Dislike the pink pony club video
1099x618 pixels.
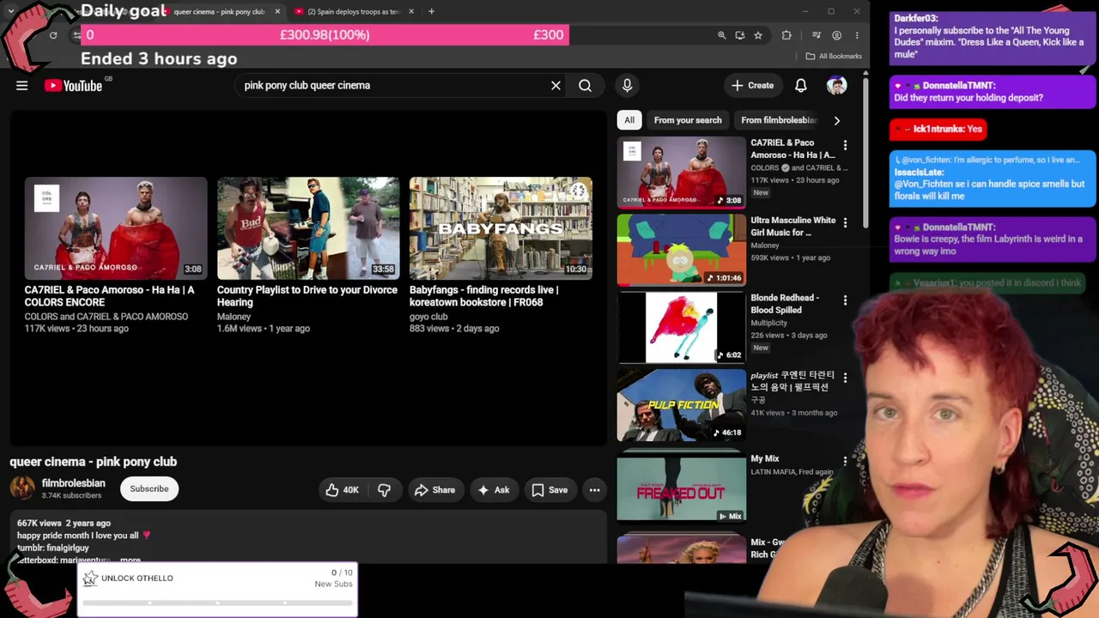tap(384, 490)
